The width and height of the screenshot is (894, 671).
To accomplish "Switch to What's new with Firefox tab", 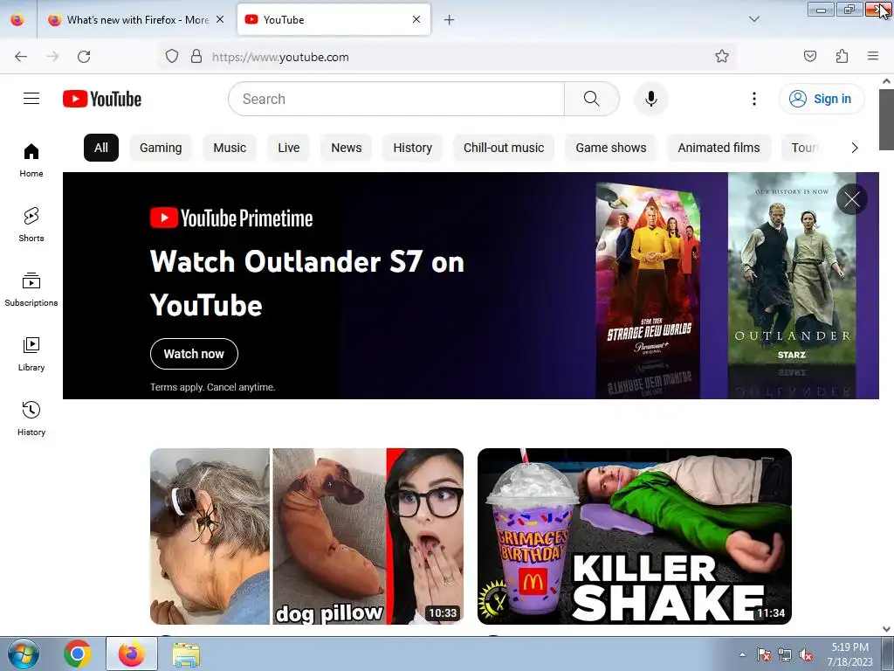I will point(137,20).
